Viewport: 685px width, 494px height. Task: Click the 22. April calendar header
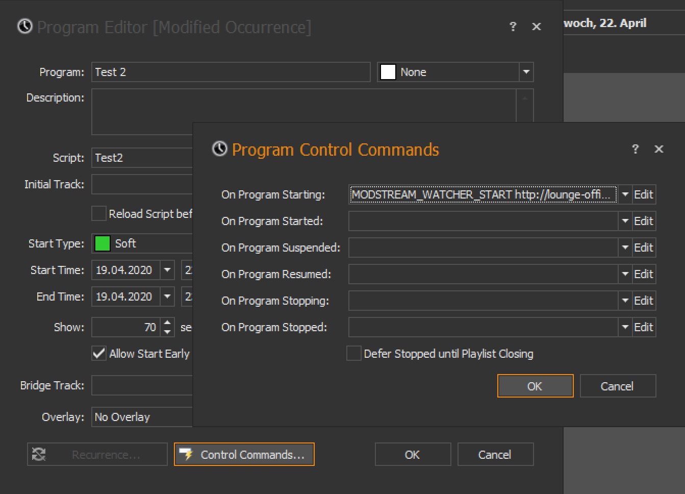[624, 23]
